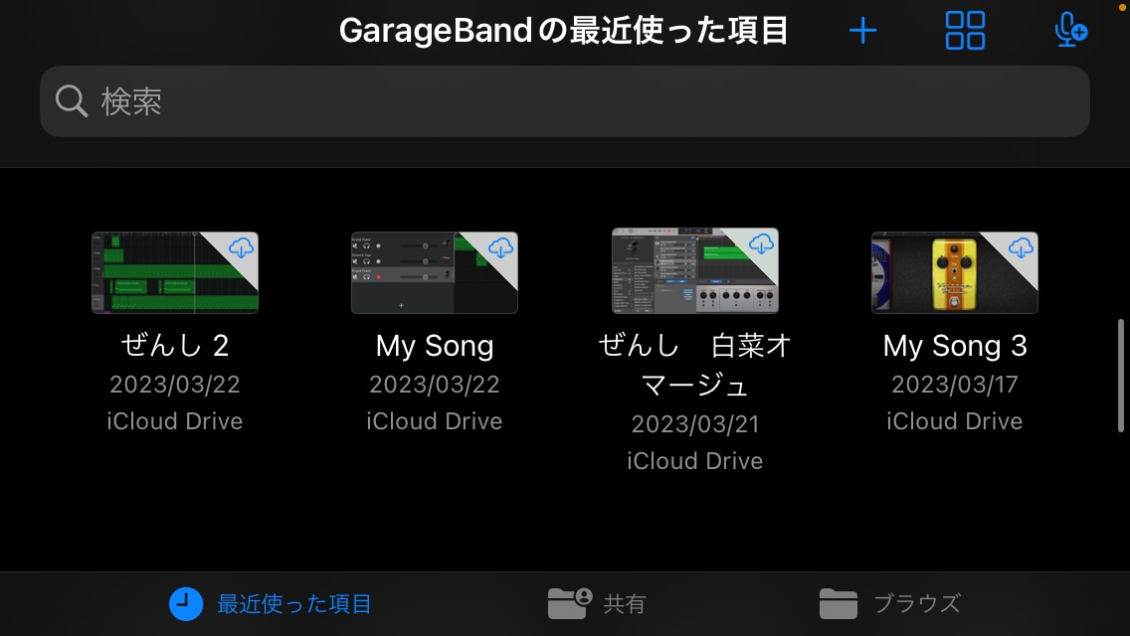Click the 2023/03/17 date text
Image resolution: width=1130 pixels, height=636 pixels.
pyautogui.click(x=955, y=385)
